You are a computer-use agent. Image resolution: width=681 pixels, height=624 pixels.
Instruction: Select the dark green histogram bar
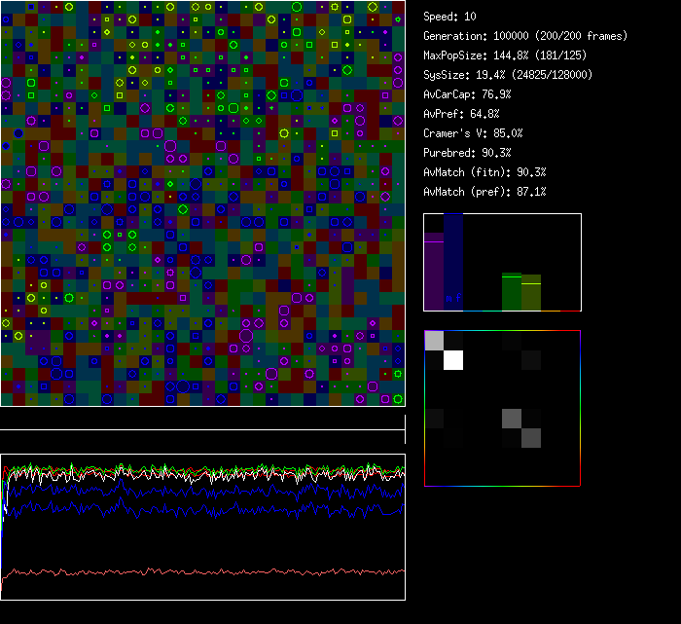click(512, 292)
